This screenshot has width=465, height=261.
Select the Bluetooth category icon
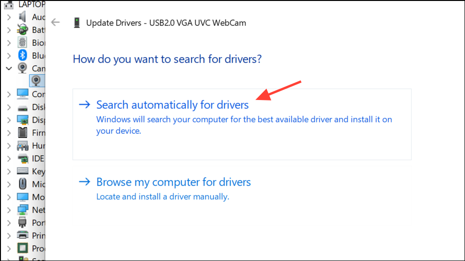(22, 55)
